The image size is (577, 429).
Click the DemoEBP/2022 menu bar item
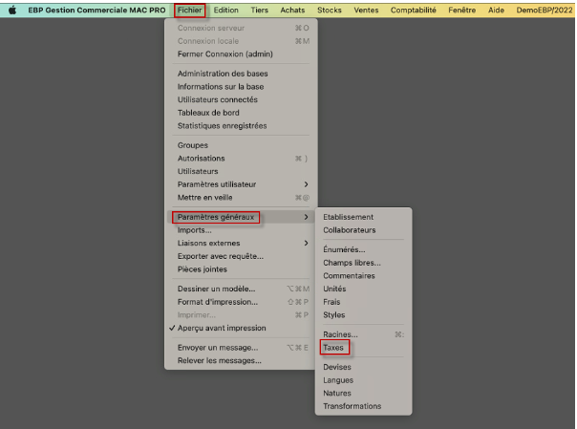545,10
